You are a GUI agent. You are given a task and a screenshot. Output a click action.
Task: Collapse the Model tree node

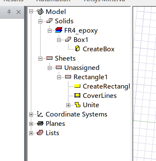(x=31, y=11)
